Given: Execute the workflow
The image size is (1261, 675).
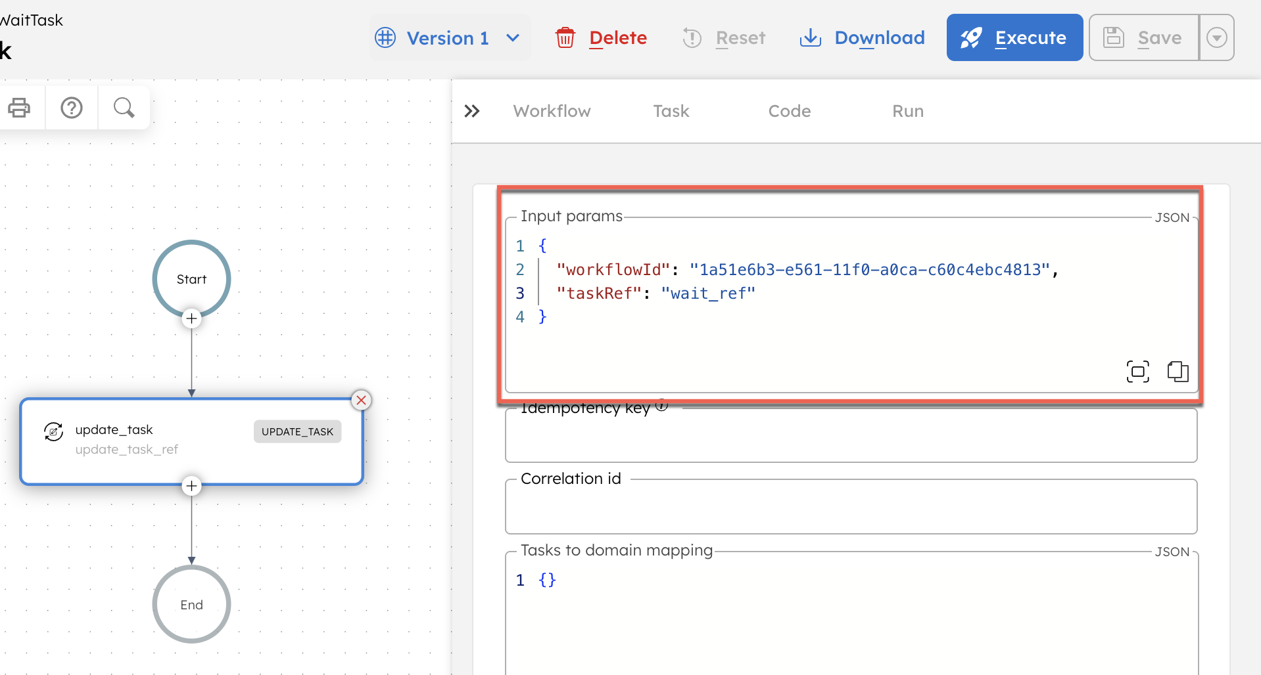Looking at the screenshot, I should 1014,37.
